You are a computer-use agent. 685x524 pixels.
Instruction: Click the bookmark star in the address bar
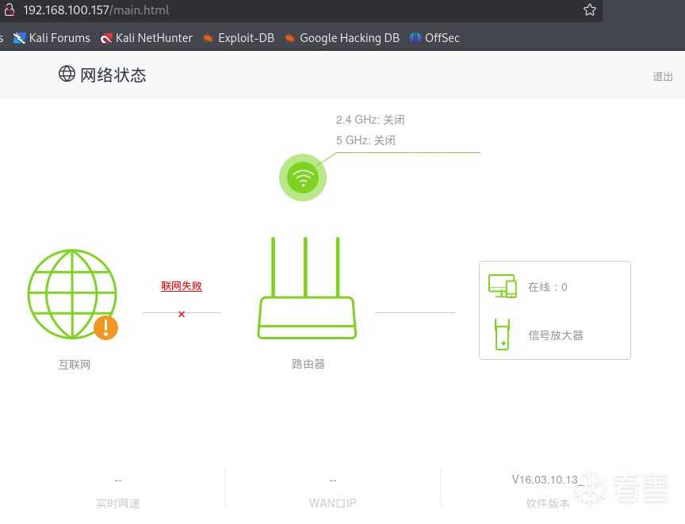pyautogui.click(x=589, y=10)
